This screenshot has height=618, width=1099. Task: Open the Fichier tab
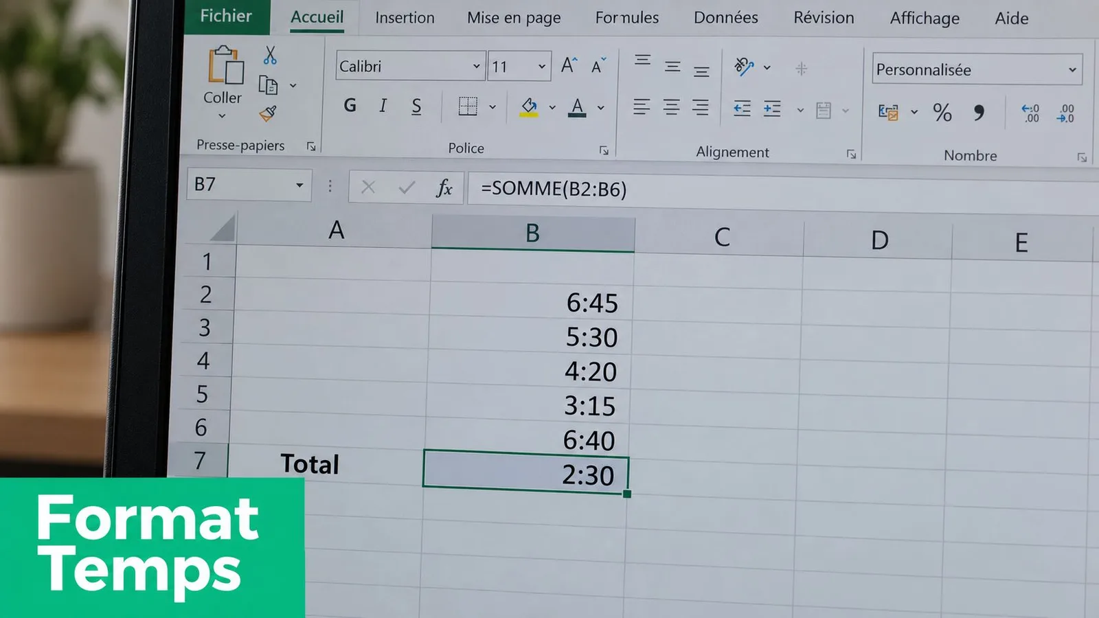226,16
